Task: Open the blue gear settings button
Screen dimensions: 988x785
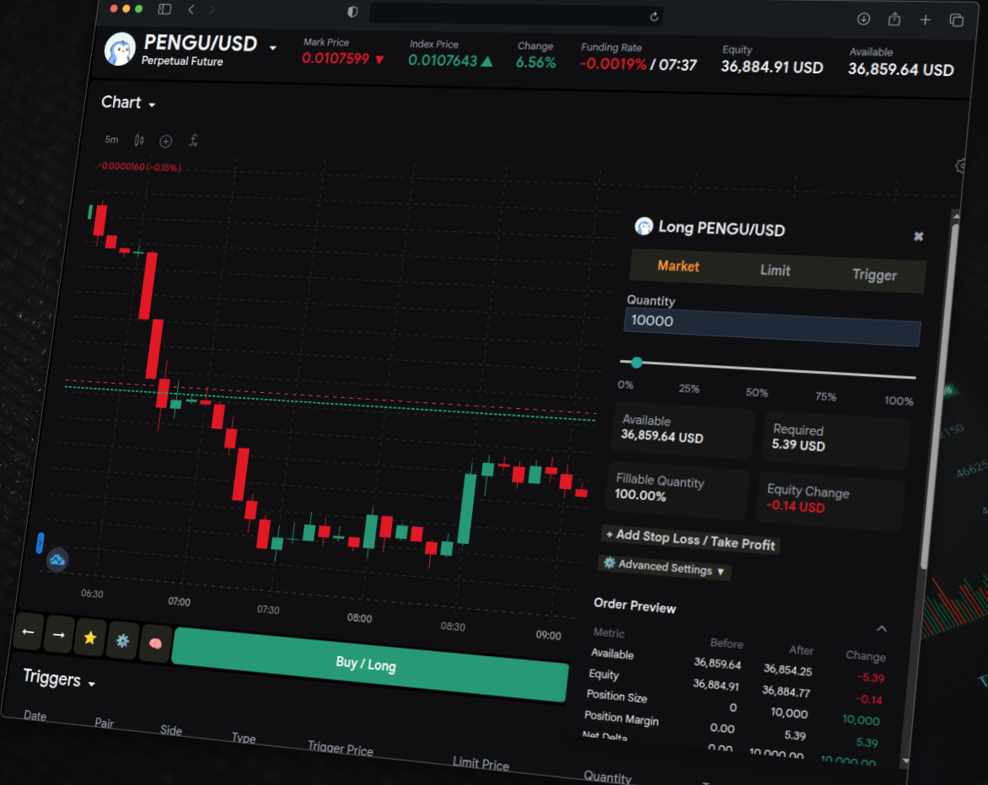Action: coord(123,642)
